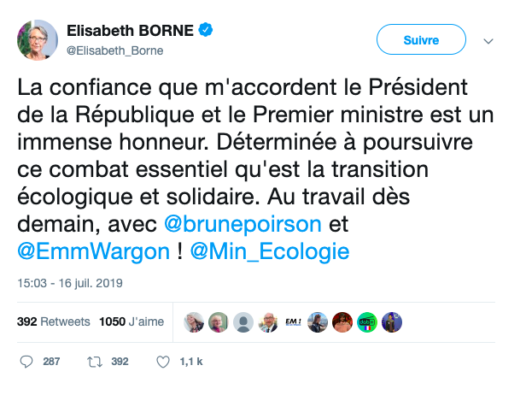The width and height of the screenshot is (526, 395).
Task: Open the @Elisabeth_Borne handle link
Action: (x=115, y=50)
